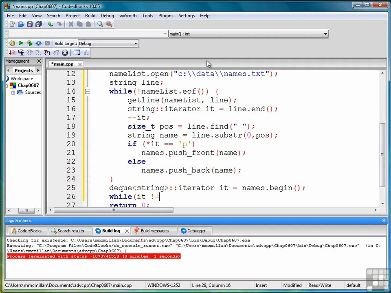This screenshot has width=391, height=293.
Task: Click the Insert mode status field
Action: [261, 285]
